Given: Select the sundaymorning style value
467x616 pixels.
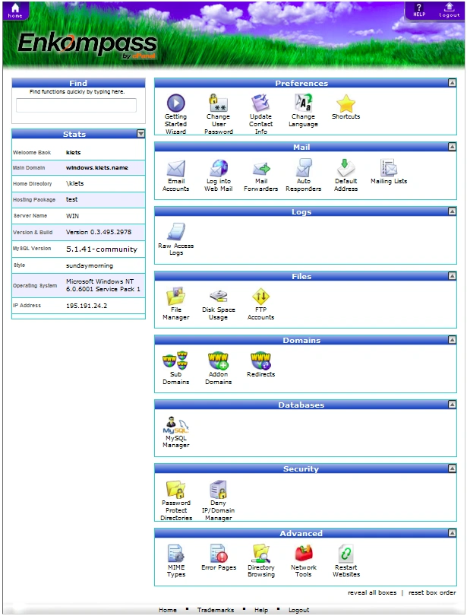Looking at the screenshot, I should pos(90,265).
